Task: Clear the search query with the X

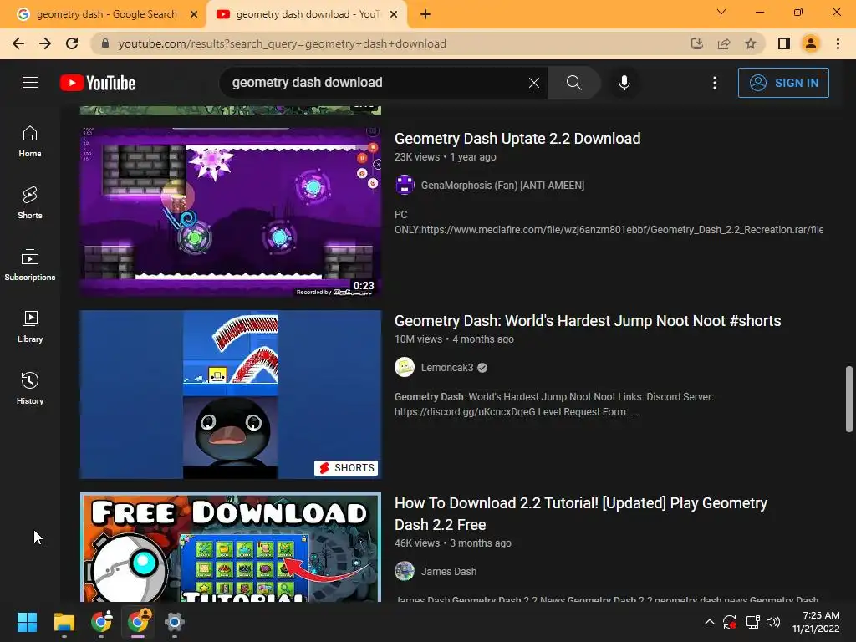Action: pyautogui.click(x=534, y=83)
